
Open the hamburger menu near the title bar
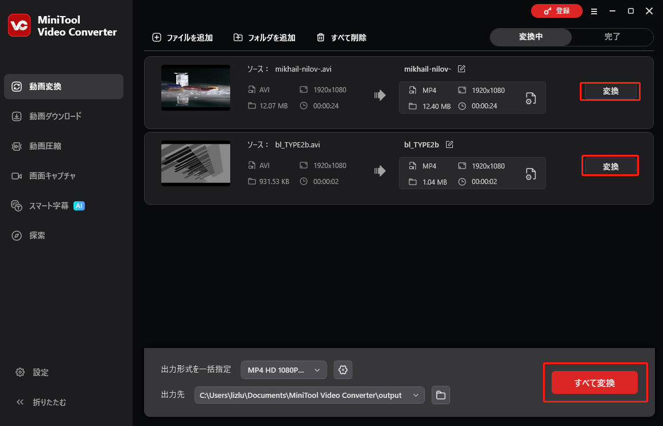(x=594, y=11)
